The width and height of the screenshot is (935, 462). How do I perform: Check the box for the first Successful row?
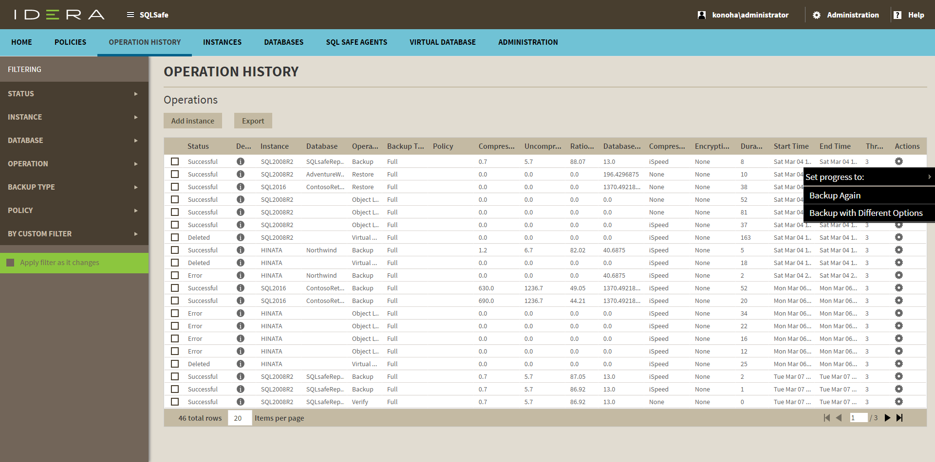coord(175,161)
